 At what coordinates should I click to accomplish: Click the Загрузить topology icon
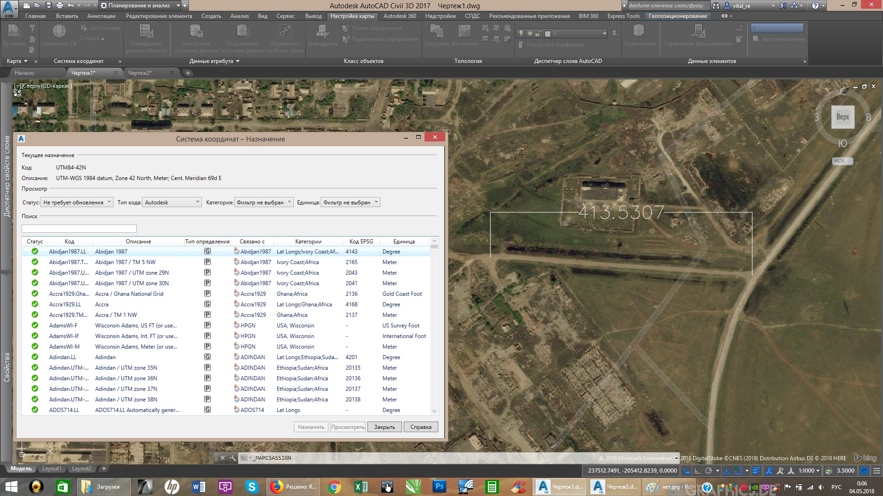(436, 32)
